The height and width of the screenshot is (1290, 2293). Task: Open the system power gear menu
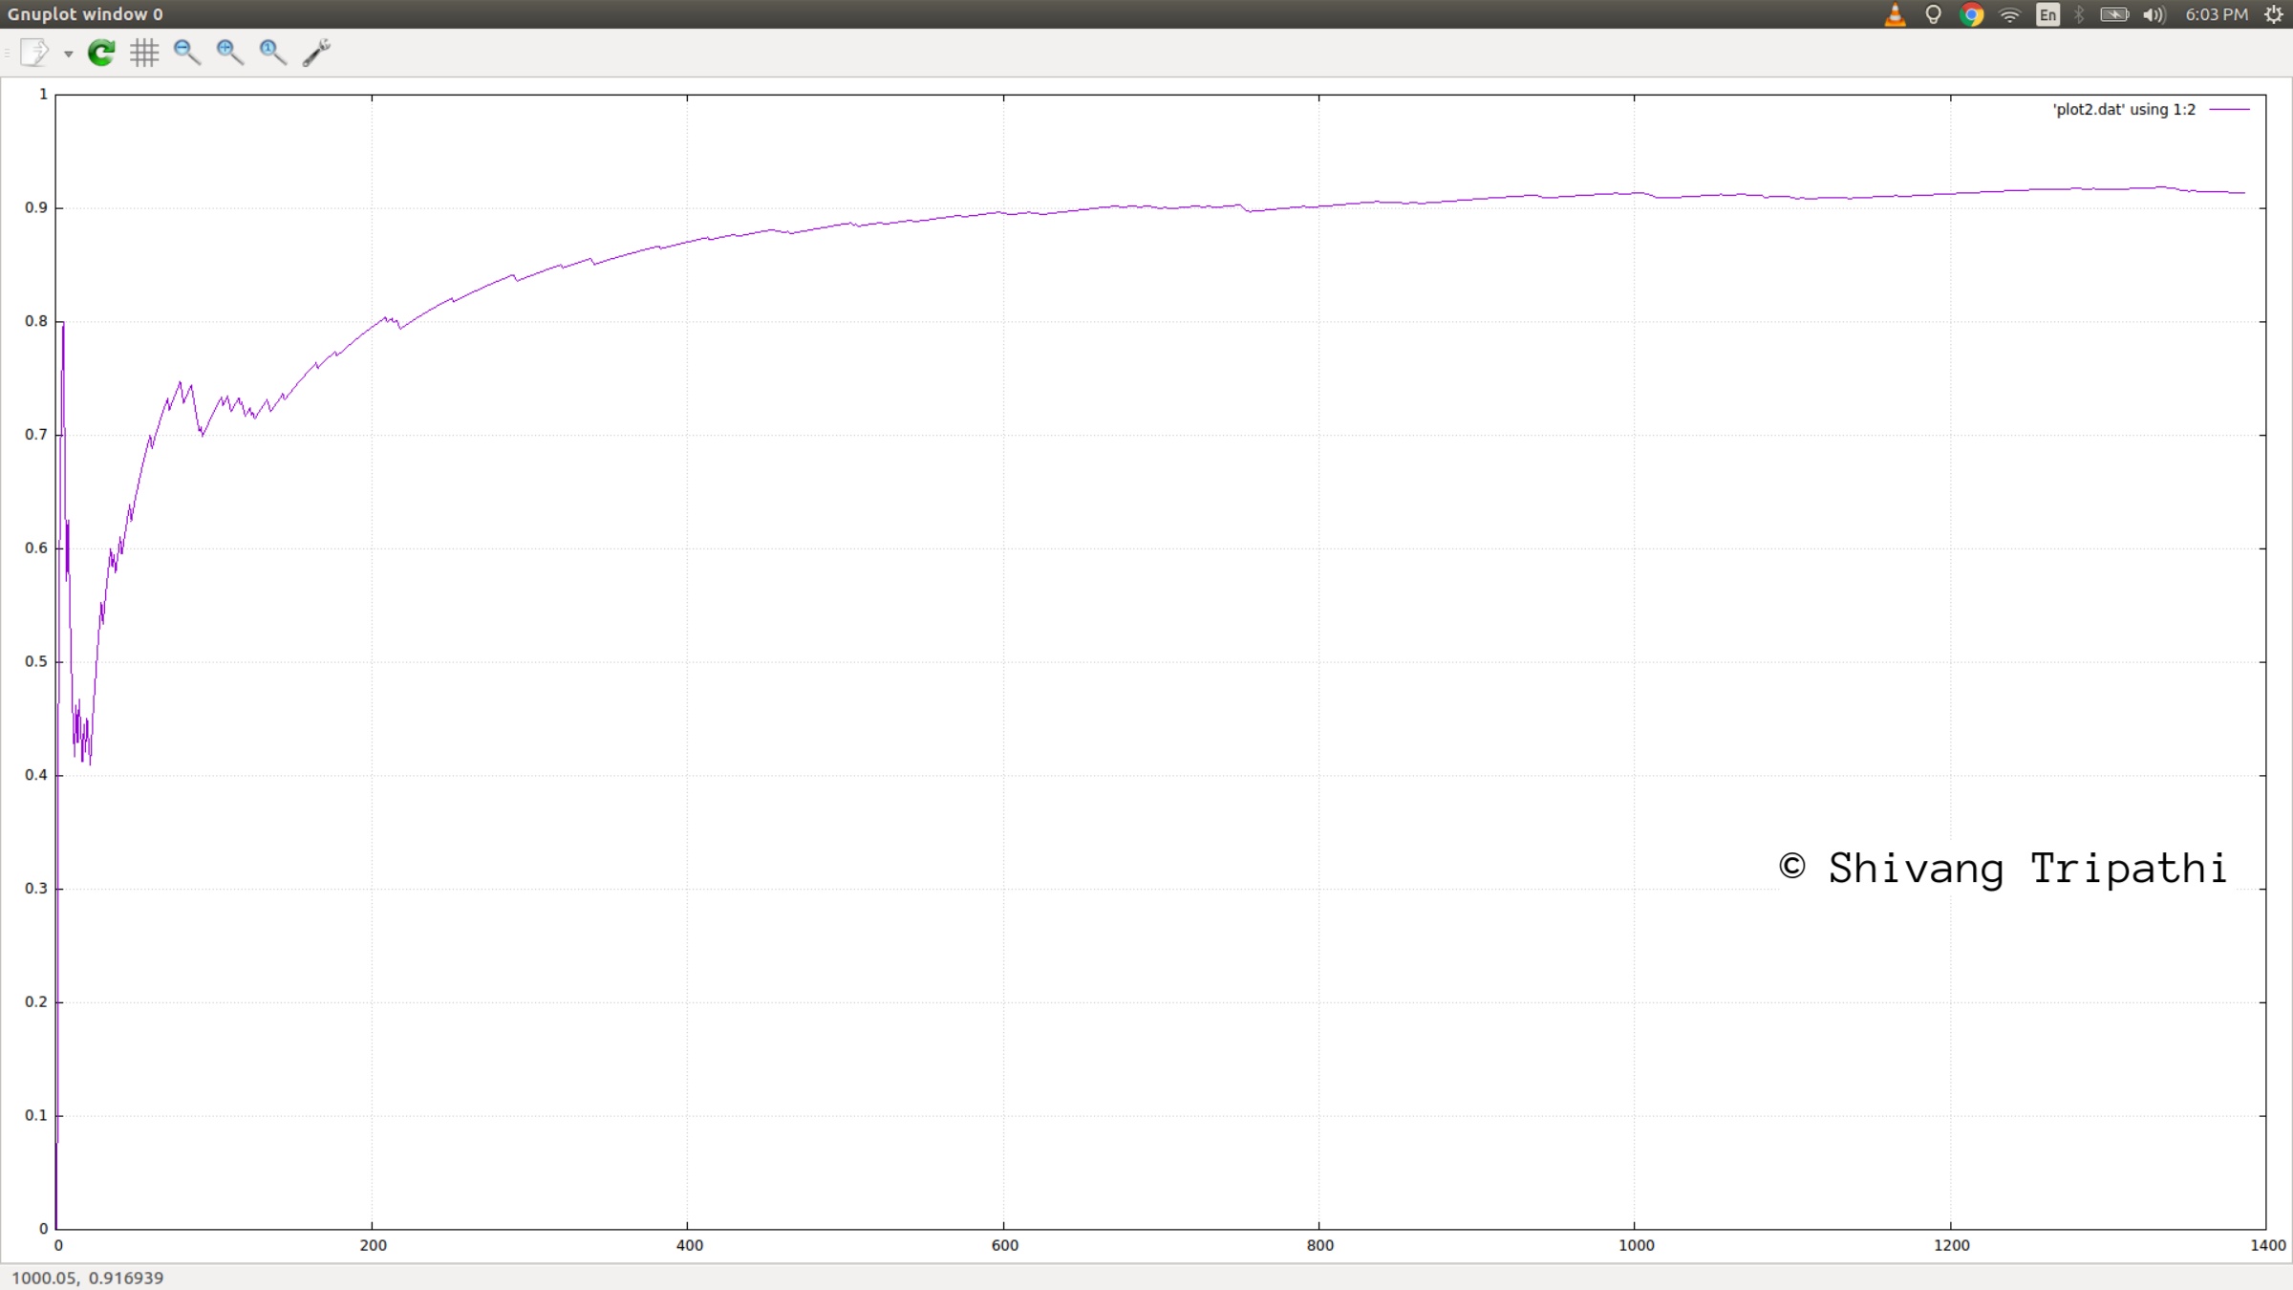point(2274,14)
